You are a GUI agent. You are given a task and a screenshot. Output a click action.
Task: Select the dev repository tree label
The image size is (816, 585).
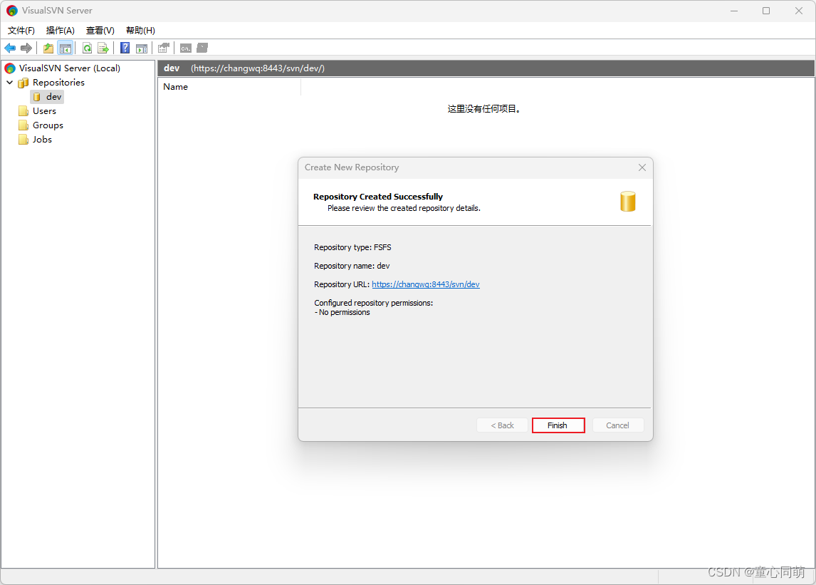(x=54, y=97)
